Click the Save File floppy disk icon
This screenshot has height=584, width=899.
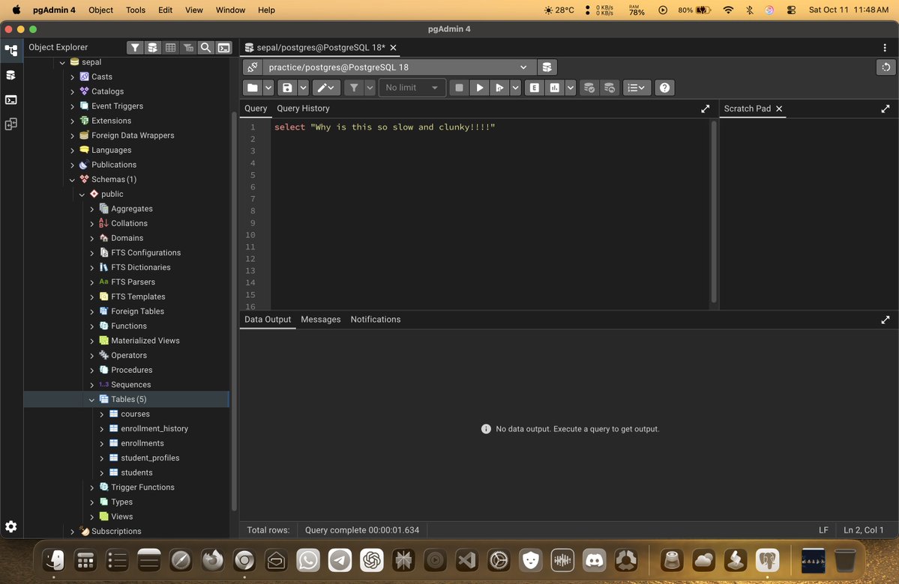tap(287, 88)
